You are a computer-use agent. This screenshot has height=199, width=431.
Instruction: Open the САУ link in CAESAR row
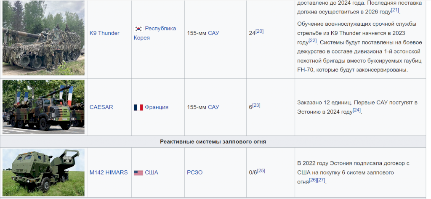213,107
